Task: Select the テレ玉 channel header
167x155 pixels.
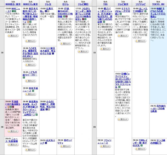Action: (x=48, y=4)
